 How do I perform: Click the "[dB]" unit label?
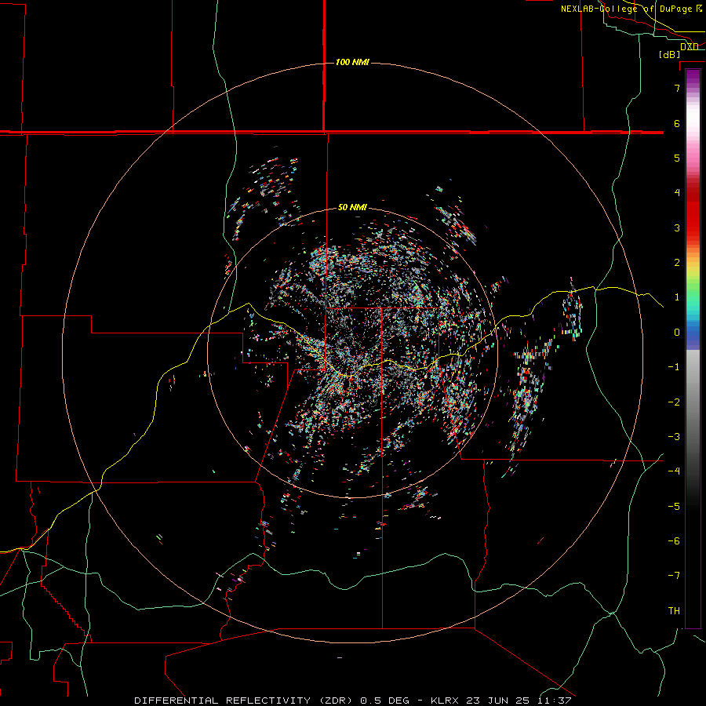tap(670, 54)
